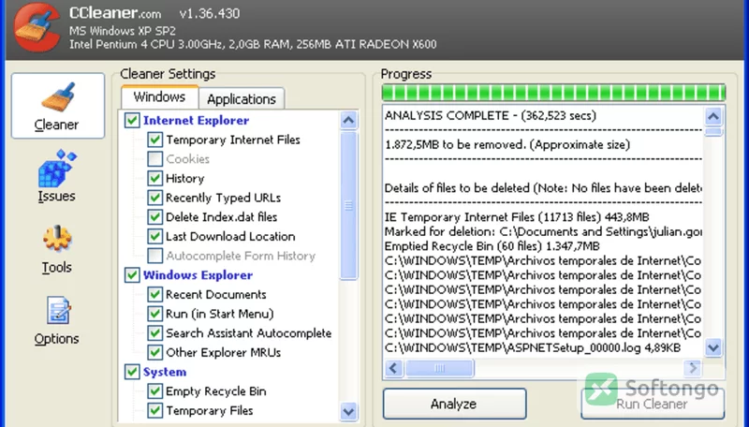Click results horizontal scroll left arrow
This screenshot has width=749, height=427.
(394, 368)
